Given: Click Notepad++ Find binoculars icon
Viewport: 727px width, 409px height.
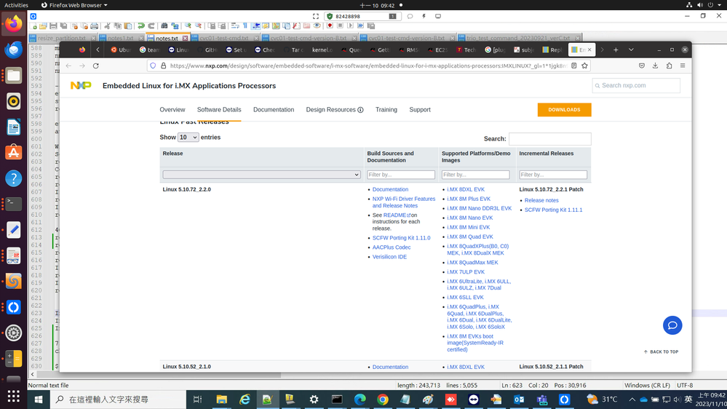Looking at the screenshot, I should pos(164,26).
